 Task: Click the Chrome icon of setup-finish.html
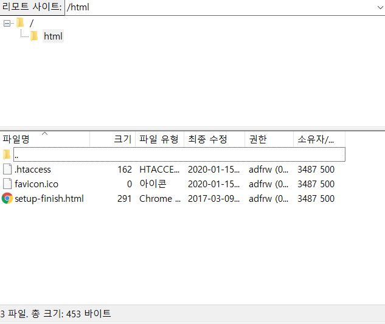tap(7, 198)
